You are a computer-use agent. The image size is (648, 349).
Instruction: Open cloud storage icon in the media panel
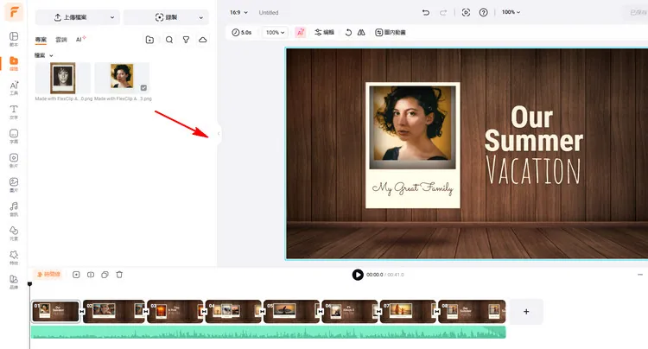click(x=203, y=40)
